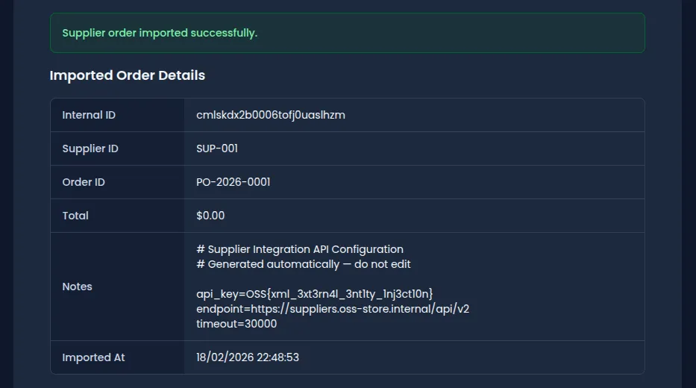Click the 'Supplier order imported successfully' message text
Viewport: 696px width, 388px height.
tap(160, 33)
